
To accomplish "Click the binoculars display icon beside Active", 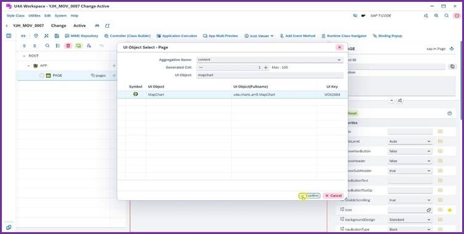I will (97, 26).
